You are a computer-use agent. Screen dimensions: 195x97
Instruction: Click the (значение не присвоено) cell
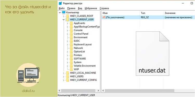coord(178,17)
